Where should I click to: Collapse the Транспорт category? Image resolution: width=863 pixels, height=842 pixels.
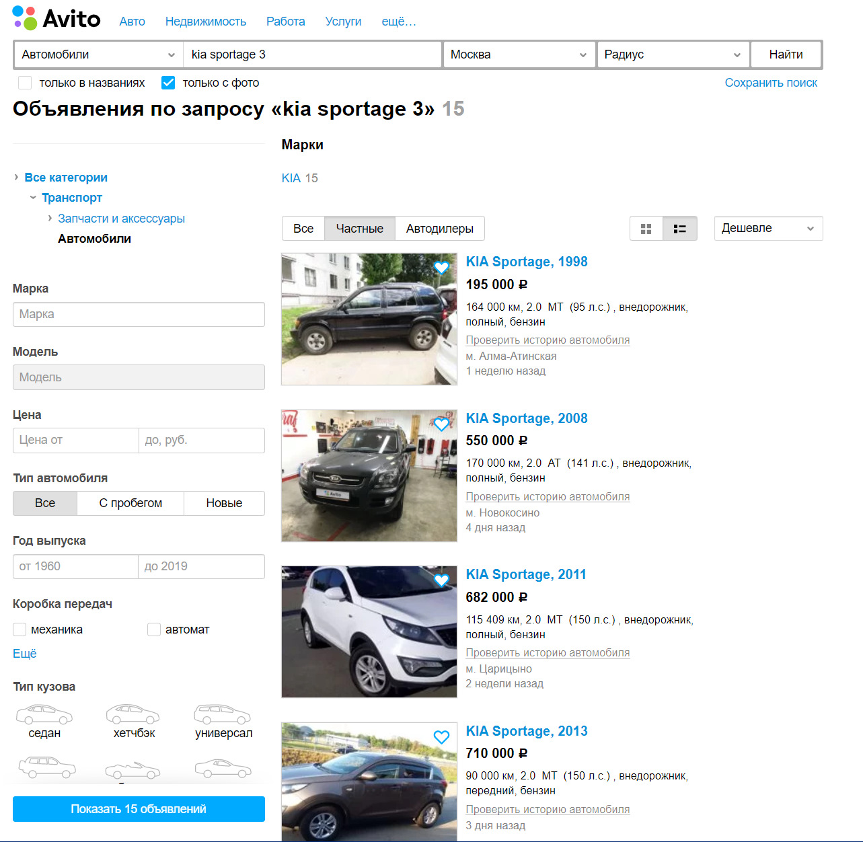coord(71,198)
